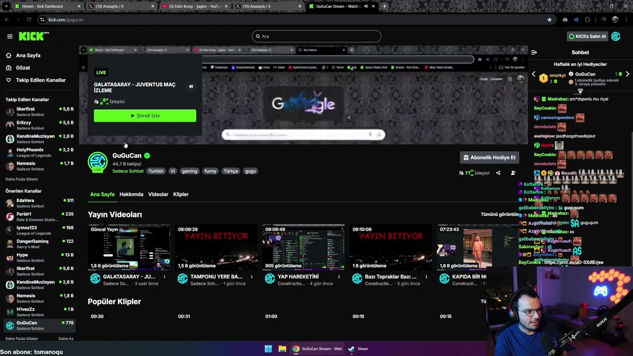This screenshot has height=356, width=633.
Task: Open options for YAP HAREKETİNİ video card
Action: [339, 277]
